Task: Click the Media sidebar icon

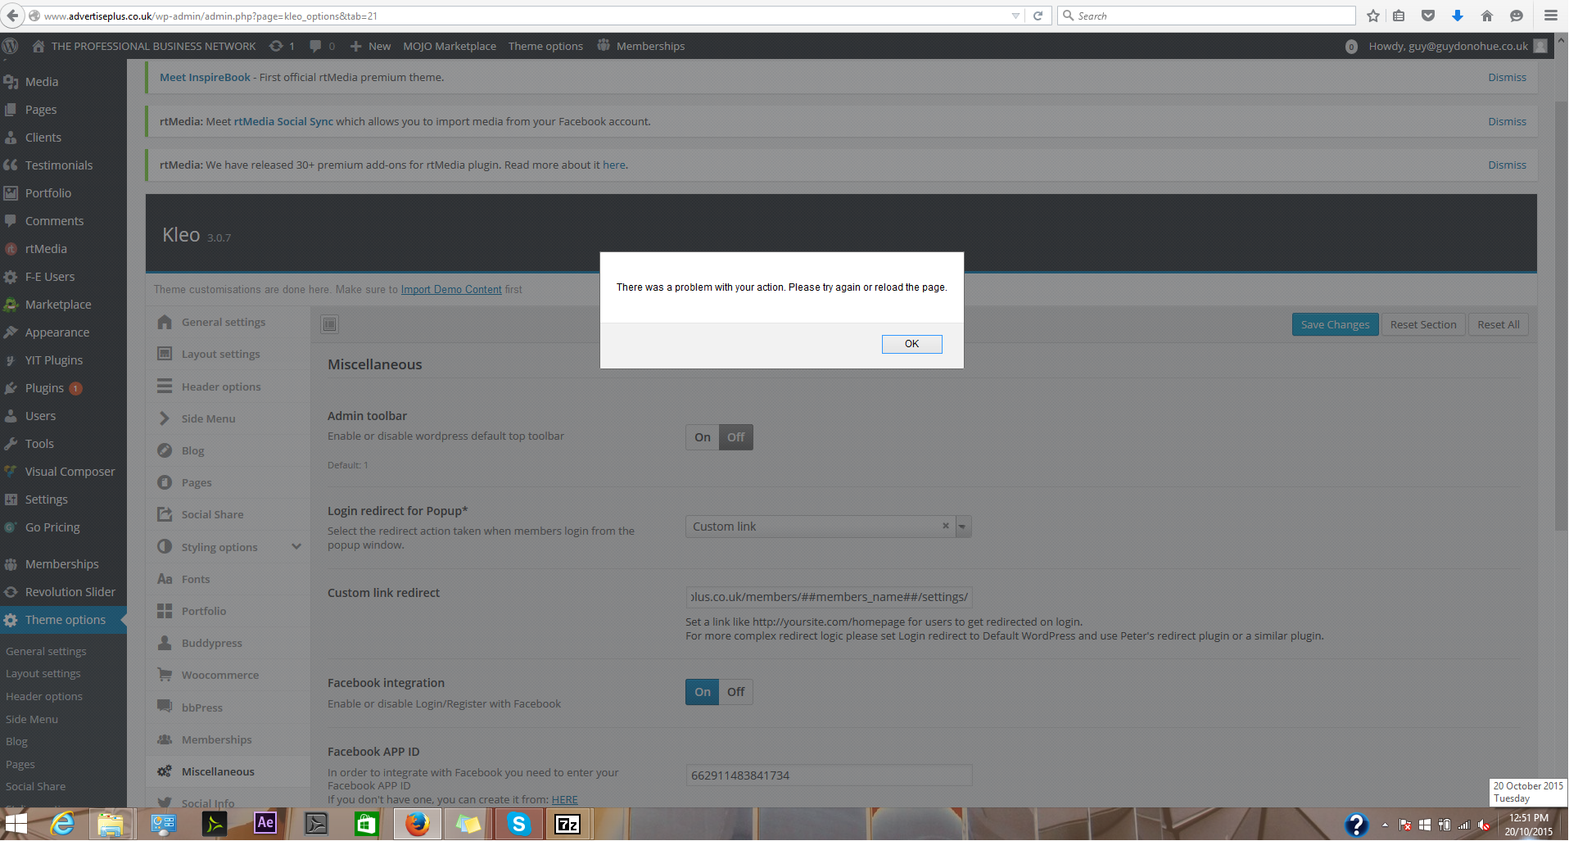Action: pyautogui.click(x=11, y=82)
